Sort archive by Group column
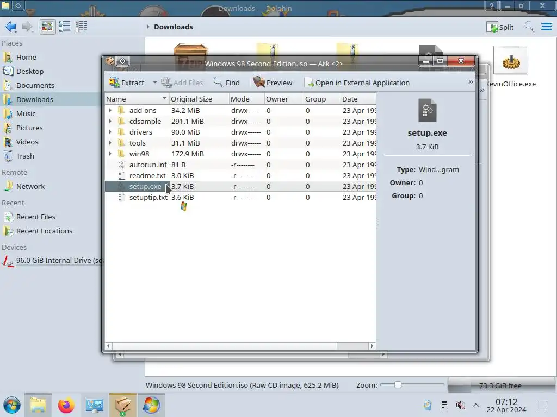The width and height of the screenshot is (557, 417). click(x=322, y=99)
